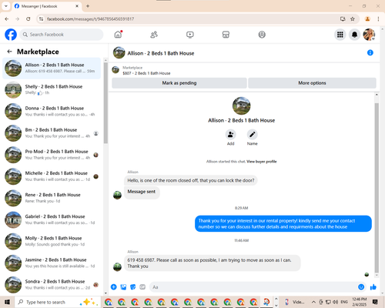Open Sondra conversation in list
Viewport: 385px width, 308px height.
52,285
